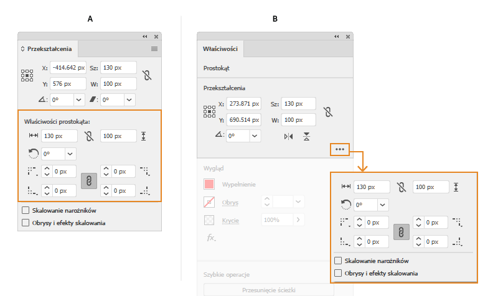Image resolution: width=498 pixels, height=296 pixels.
Task: Click the linked corner radius button in panel A
Action: pyautogui.click(x=89, y=180)
